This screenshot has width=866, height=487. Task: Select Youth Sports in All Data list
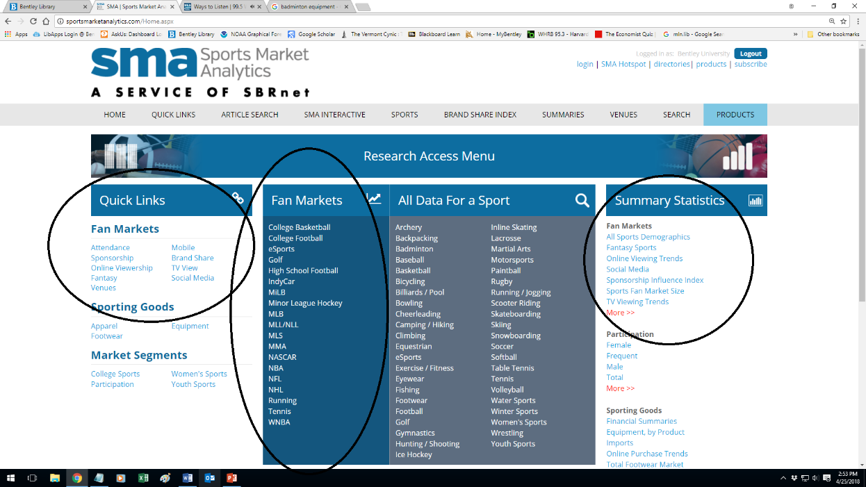[x=513, y=444]
